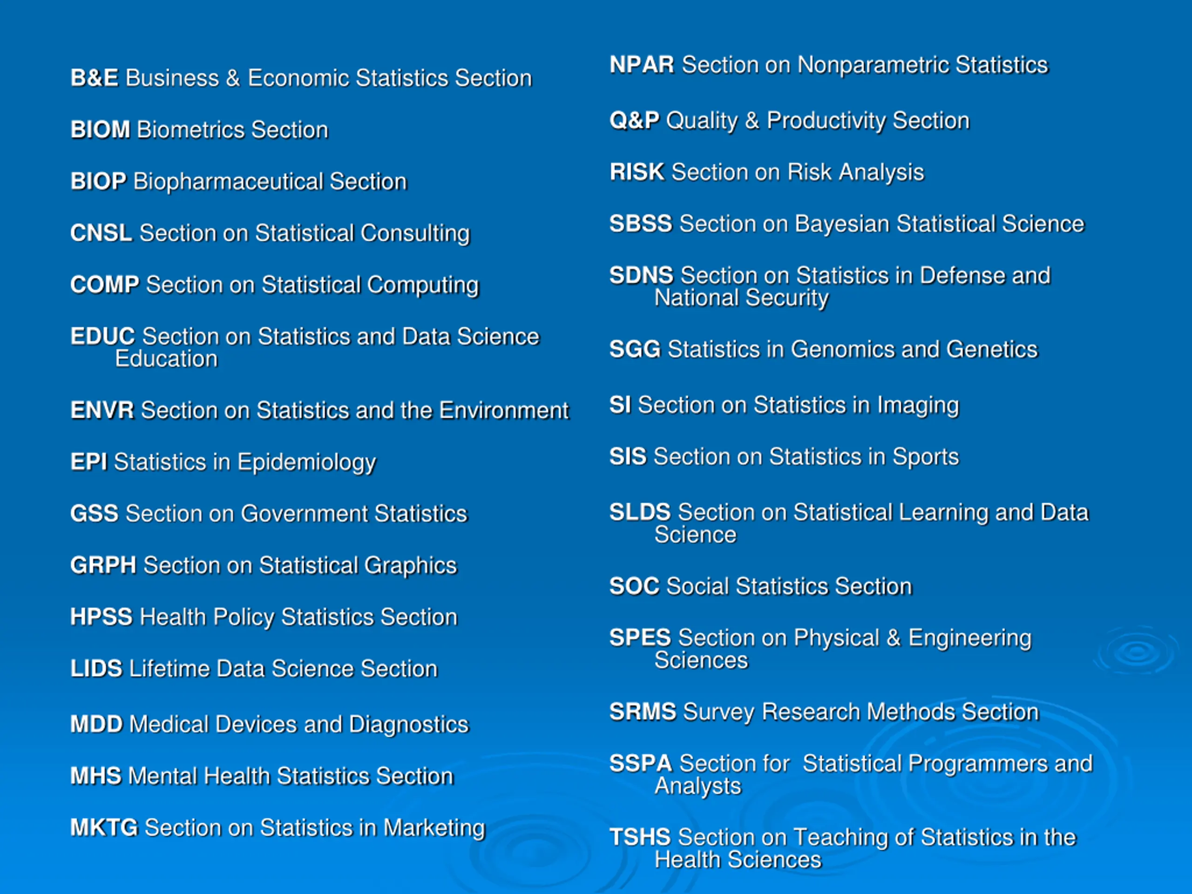
Task: Select CNSL Section on Statistical Consulting
Action: pos(271,234)
